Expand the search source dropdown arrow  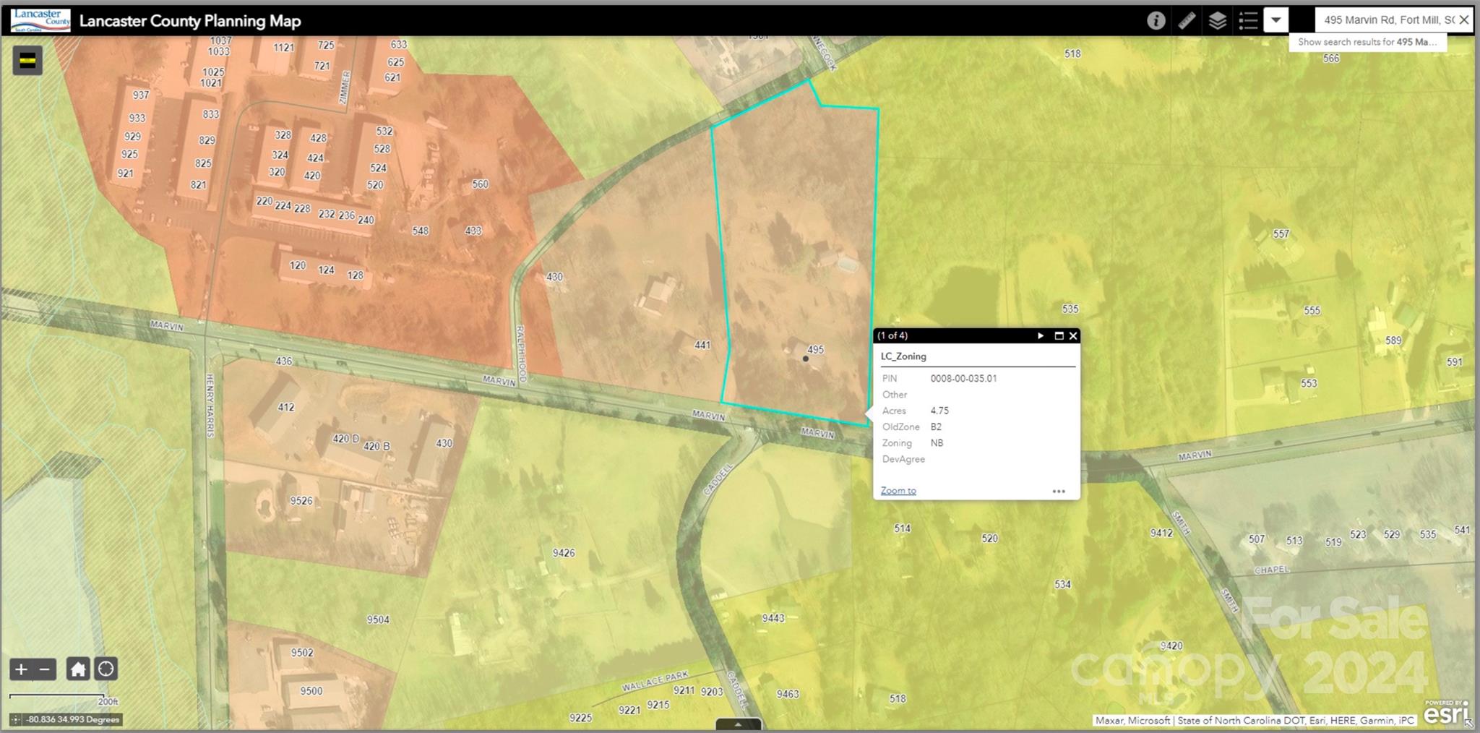point(1276,20)
